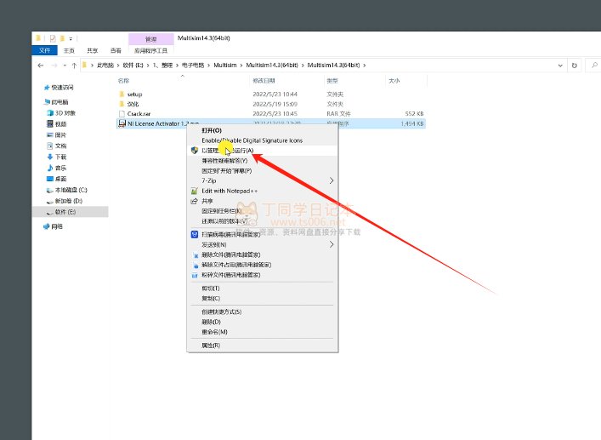Switch to the 查看 ribbon tab

[x=115, y=50]
